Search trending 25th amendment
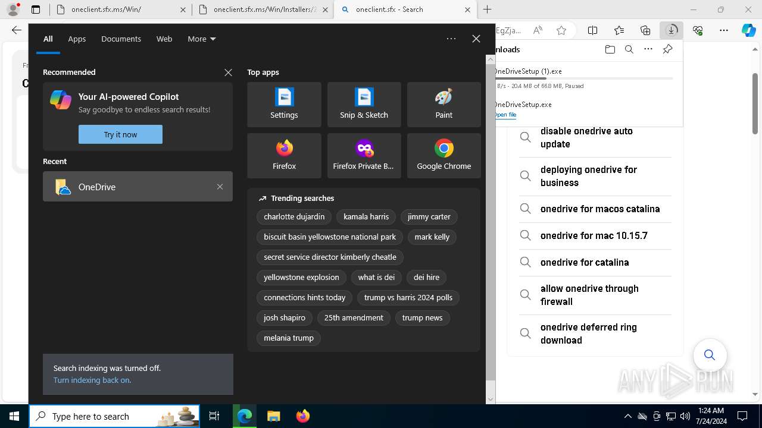This screenshot has width=762, height=428. [354, 317]
